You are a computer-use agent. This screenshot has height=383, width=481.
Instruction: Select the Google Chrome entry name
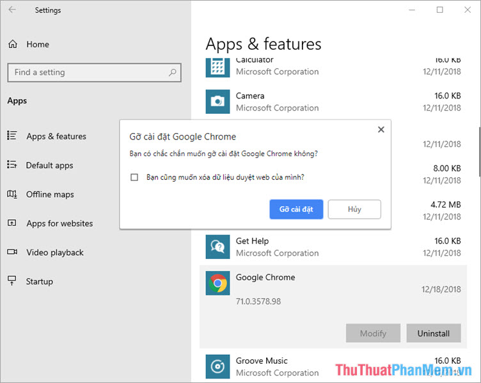click(x=265, y=277)
